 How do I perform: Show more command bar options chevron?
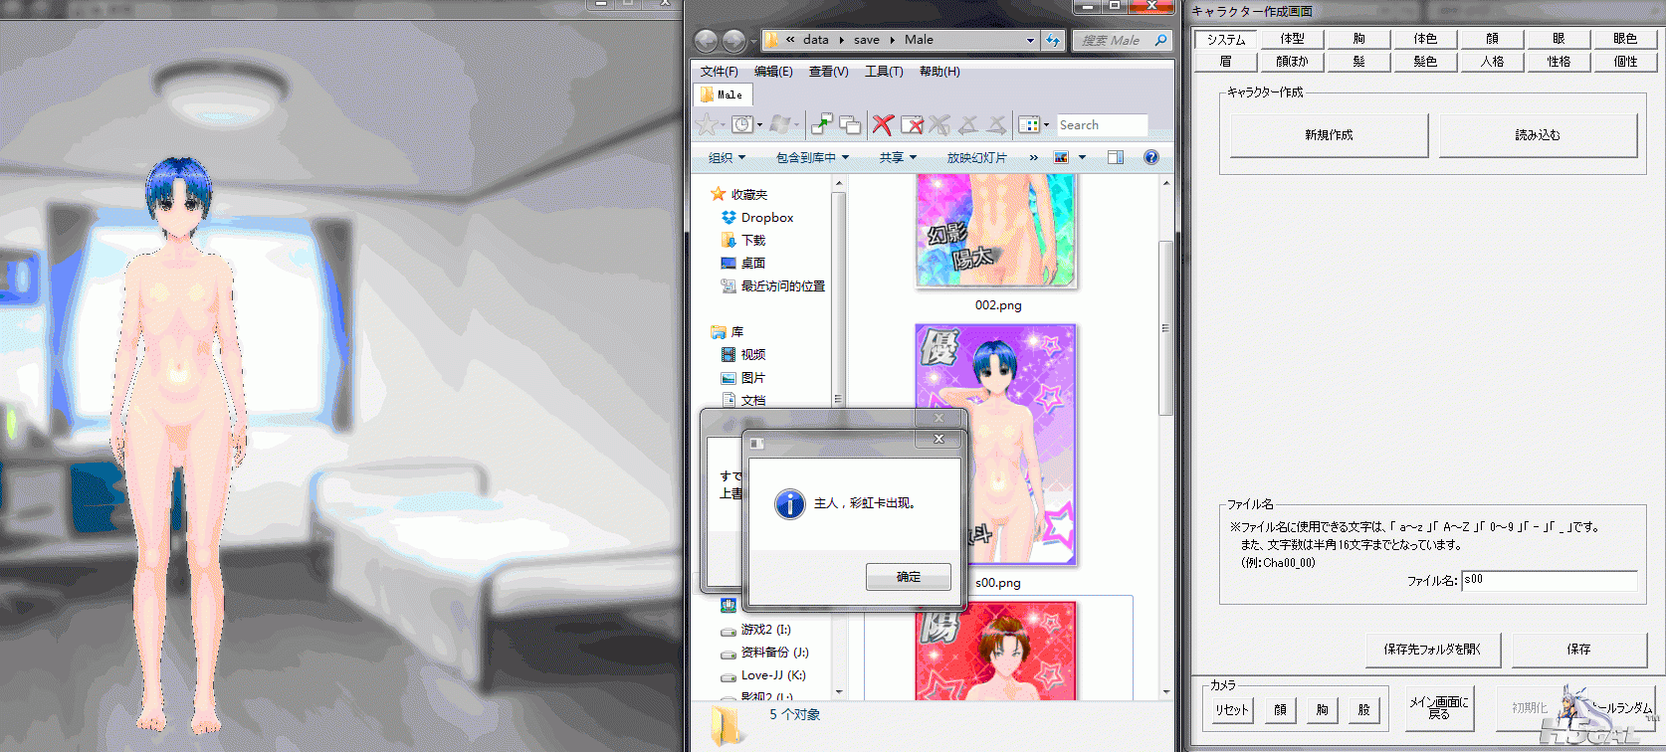click(x=1033, y=157)
